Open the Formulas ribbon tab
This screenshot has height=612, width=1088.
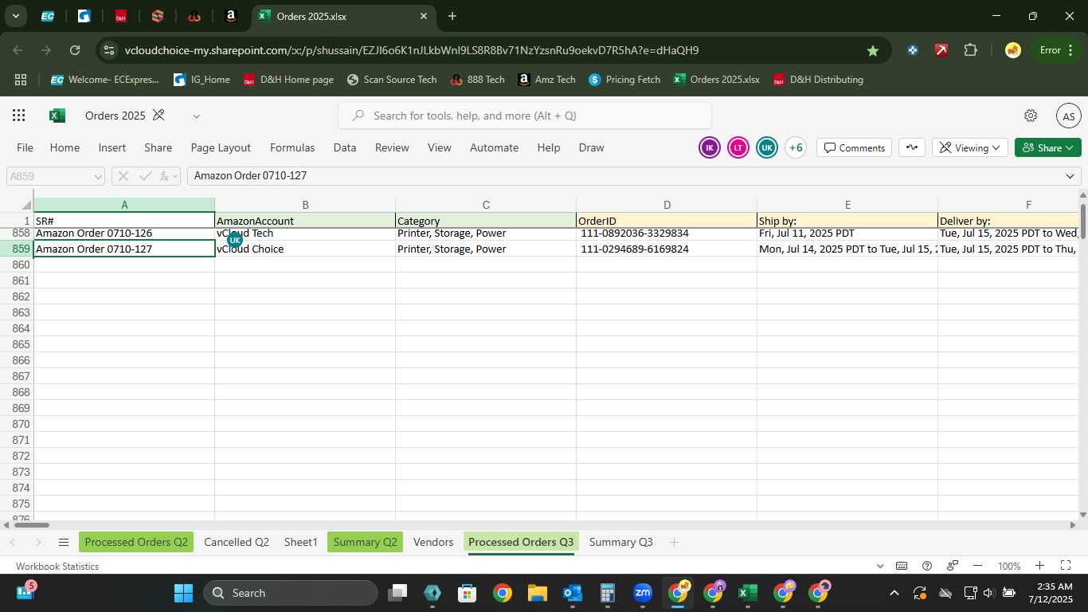click(292, 147)
